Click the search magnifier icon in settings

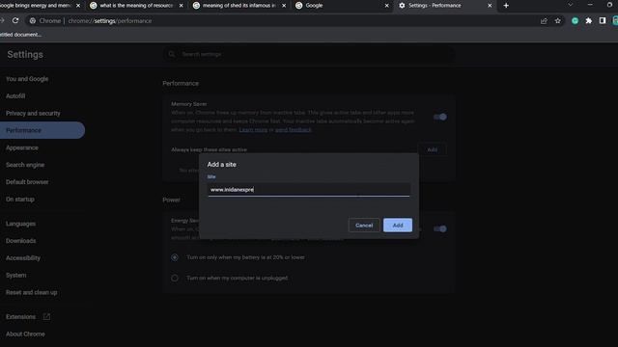tap(172, 54)
